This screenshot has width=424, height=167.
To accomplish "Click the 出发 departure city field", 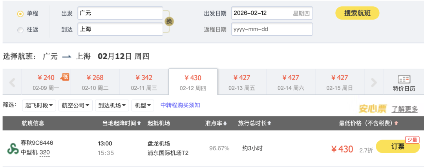I will coord(121,13).
